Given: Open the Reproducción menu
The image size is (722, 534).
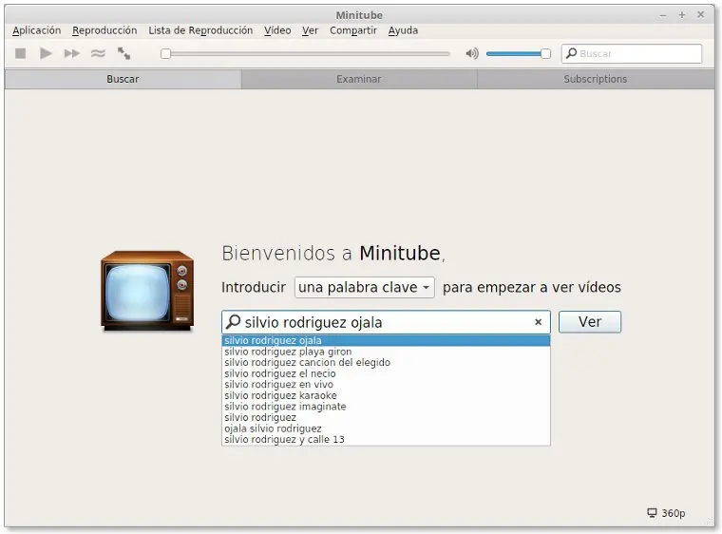Looking at the screenshot, I should tap(104, 30).
